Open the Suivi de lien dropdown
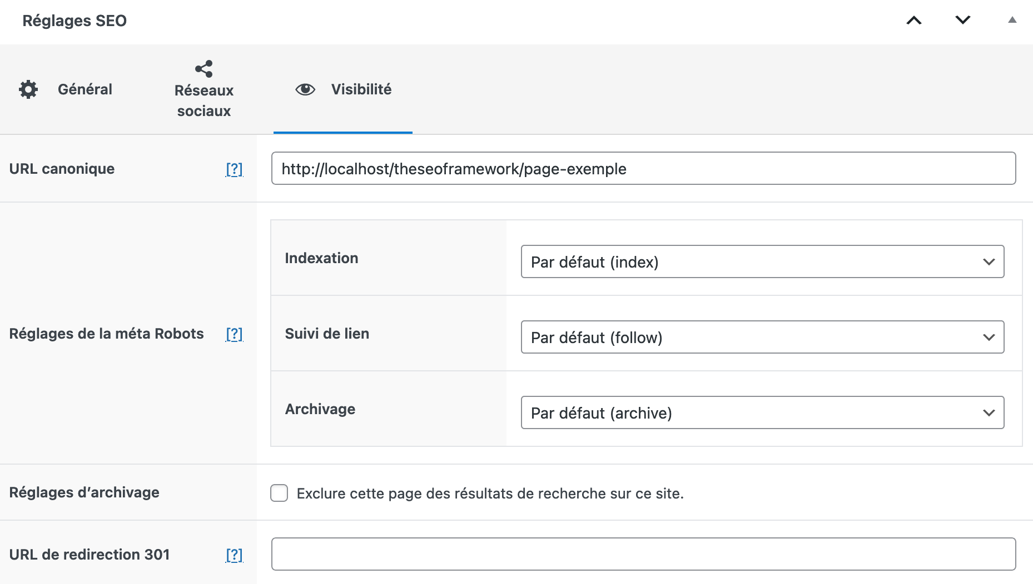1033x584 pixels. [762, 337]
